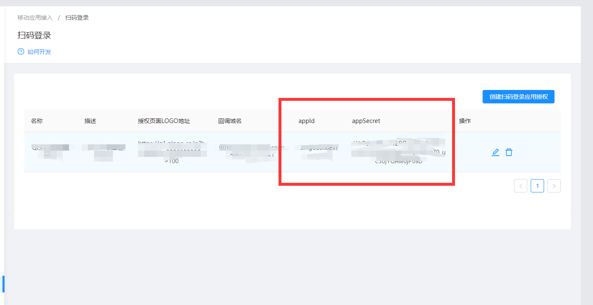Click the 授权页面LOGO地址 column header

pos(164,121)
